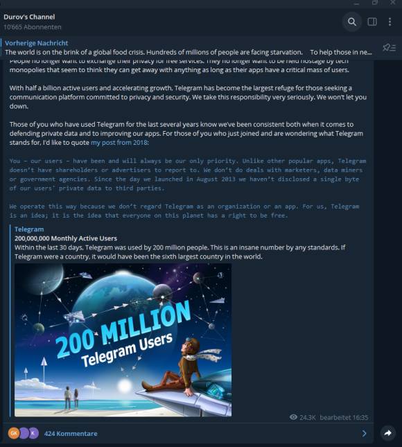
Task: Show pinned messages list icon
Action: pos(389,48)
